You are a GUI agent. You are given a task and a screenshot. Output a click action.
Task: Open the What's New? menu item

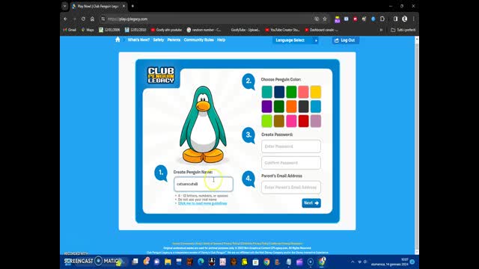[138, 40]
